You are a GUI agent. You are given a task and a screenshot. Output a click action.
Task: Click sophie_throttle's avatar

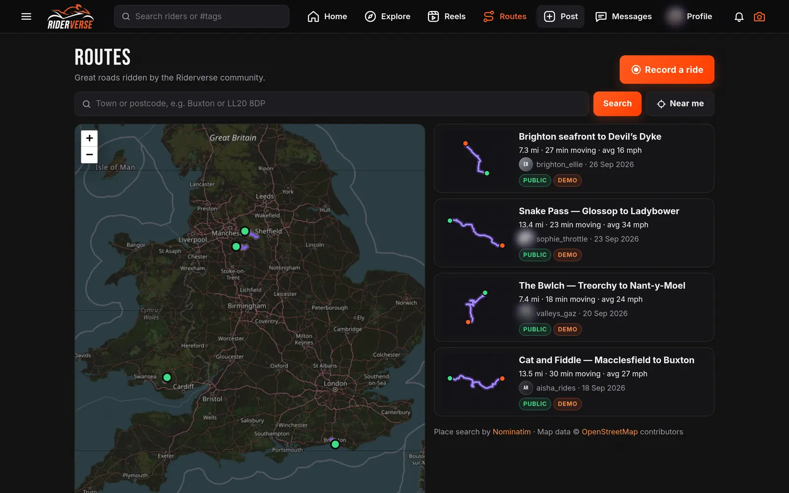526,239
